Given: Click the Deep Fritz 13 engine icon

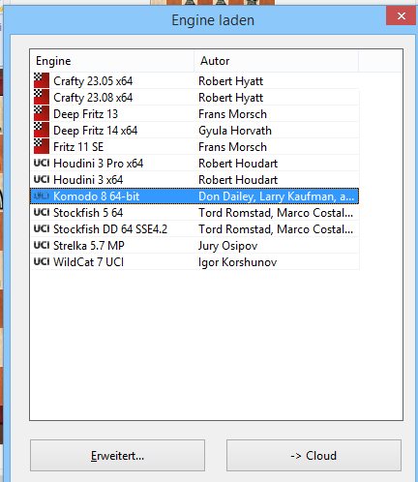Looking at the screenshot, I should pos(42,113).
